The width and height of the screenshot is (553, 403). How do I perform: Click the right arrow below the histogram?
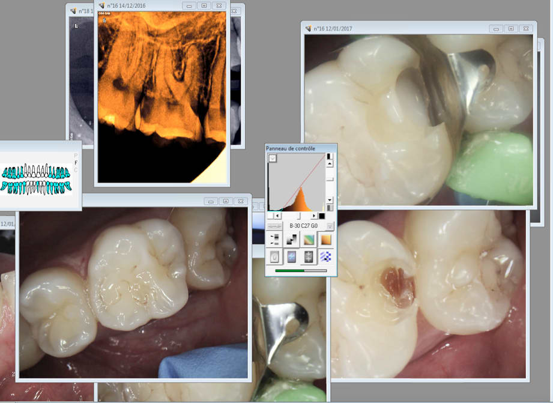(314, 216)
